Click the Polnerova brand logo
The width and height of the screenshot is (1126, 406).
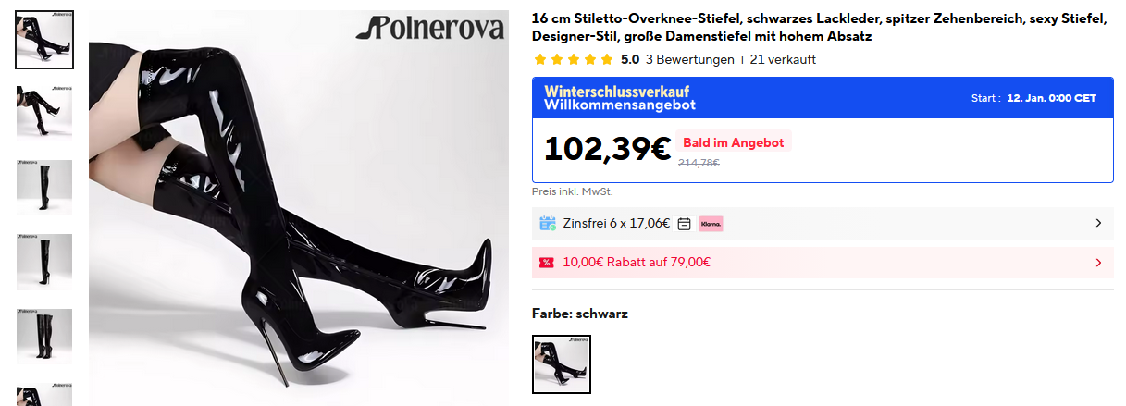click(x=430, y=29)
